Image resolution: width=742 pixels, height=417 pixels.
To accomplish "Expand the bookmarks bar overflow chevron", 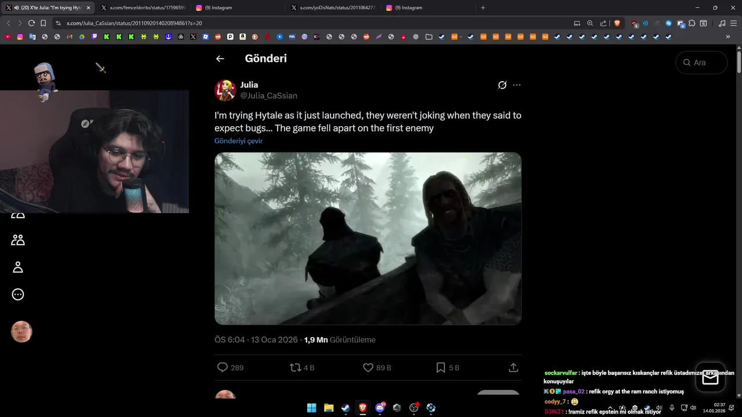I will (728, 36).
